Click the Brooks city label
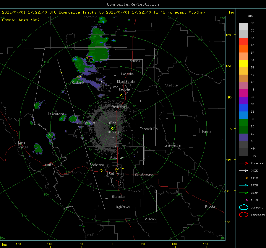The width and height of the screenshot is (266, 248). [x=210, y=206]
